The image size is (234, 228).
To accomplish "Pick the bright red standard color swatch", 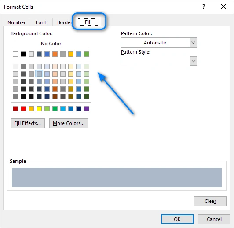I will [23, 109].
